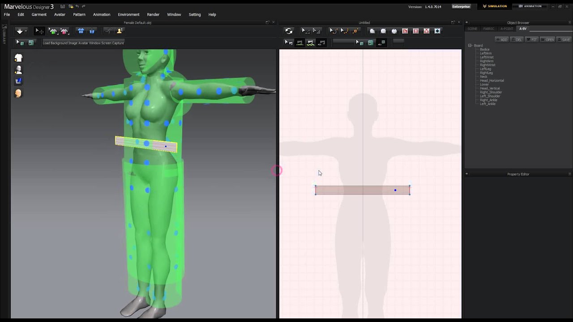Viewport: 573px width, 322px height.
Task: Select the Internal Circle red tool
Action: (x=427, y=31)
